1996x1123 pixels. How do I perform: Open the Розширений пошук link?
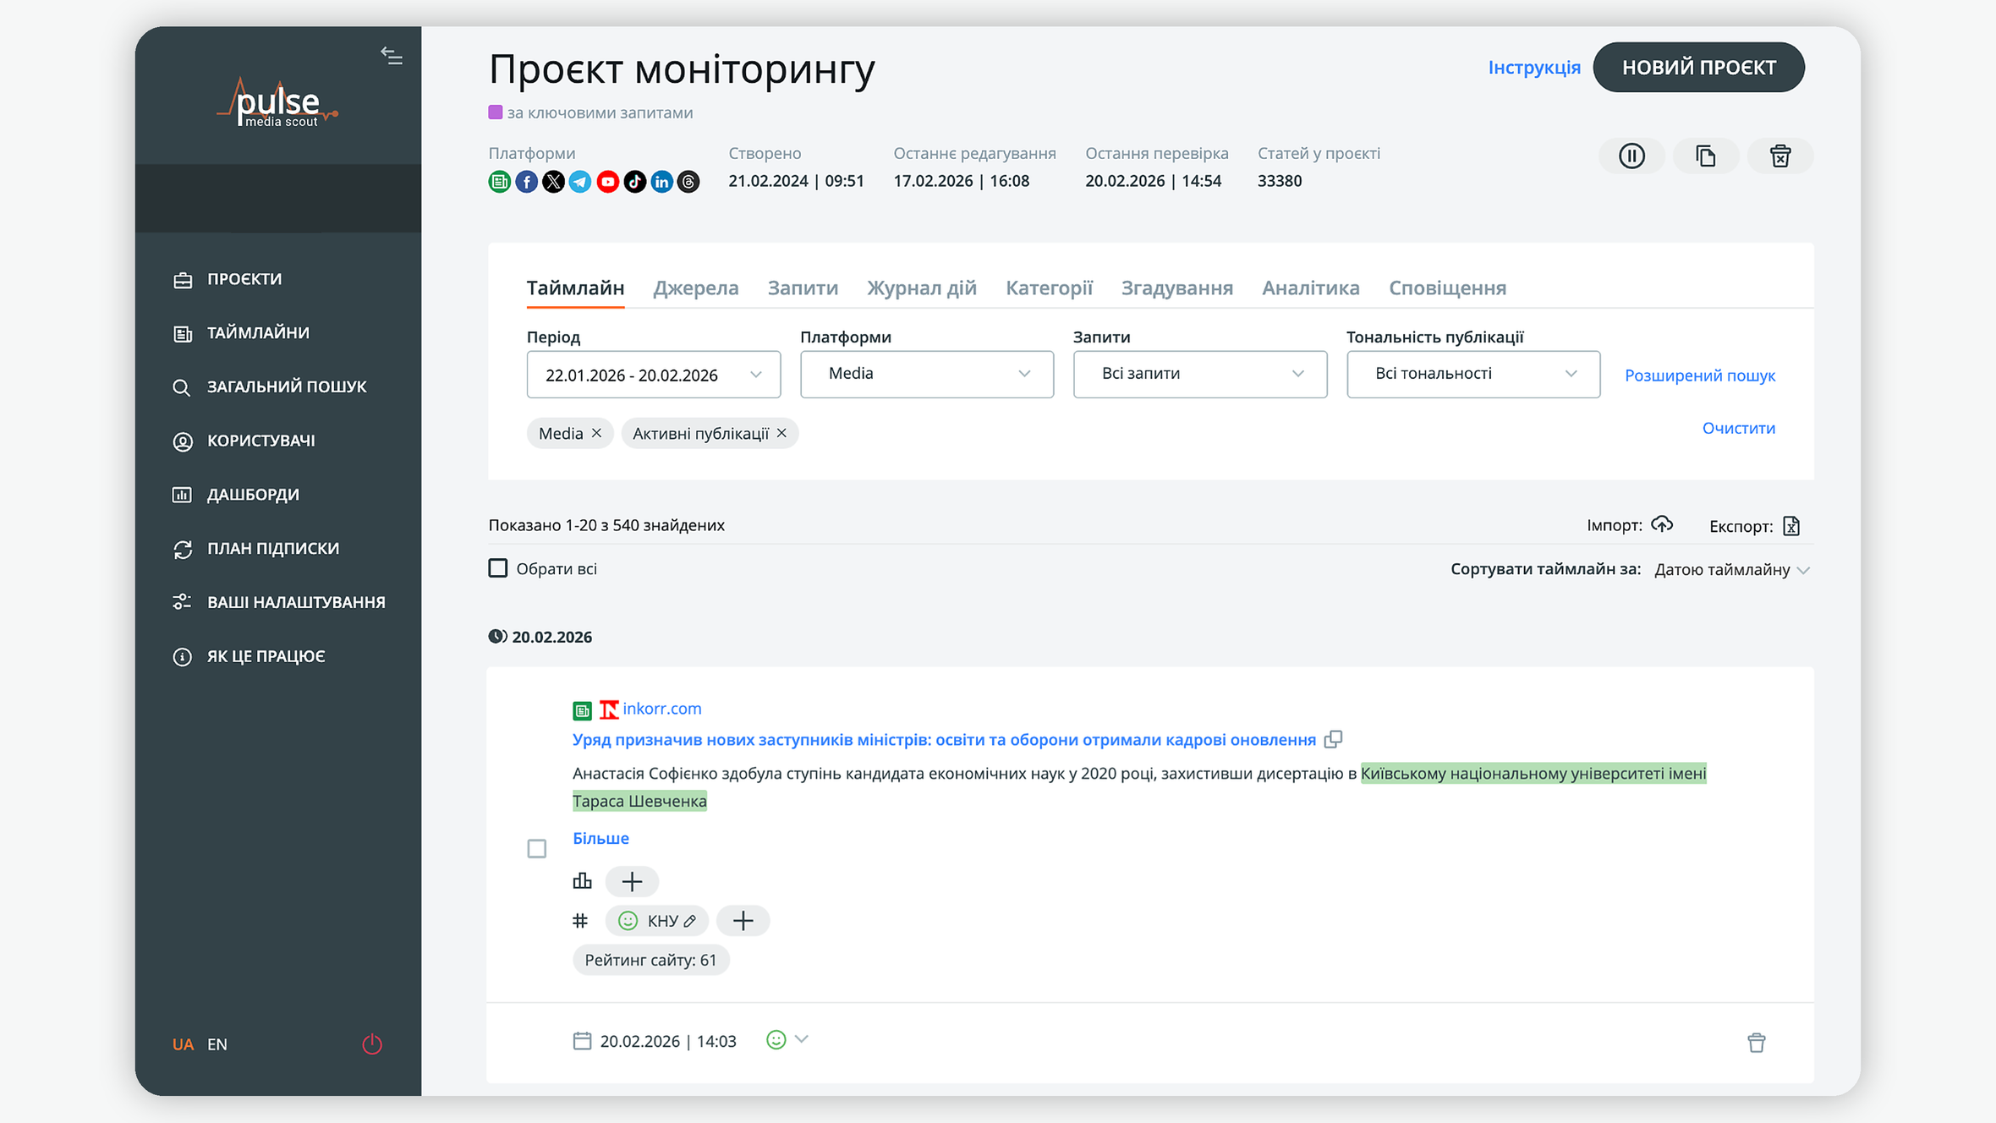pyautogui.click(x=1699, y=375)
